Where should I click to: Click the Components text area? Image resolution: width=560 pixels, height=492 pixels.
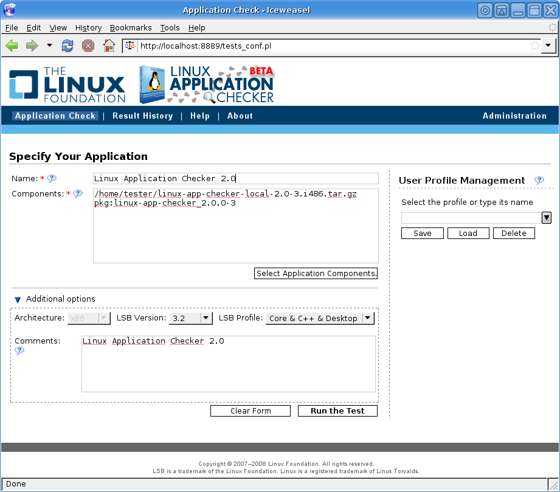click(236, 226)
